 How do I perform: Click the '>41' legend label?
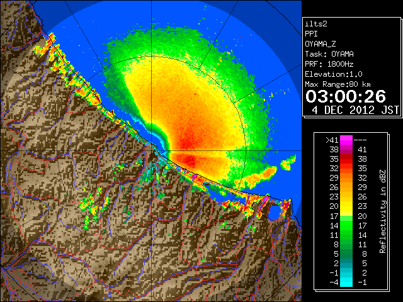tap(332, 140)
